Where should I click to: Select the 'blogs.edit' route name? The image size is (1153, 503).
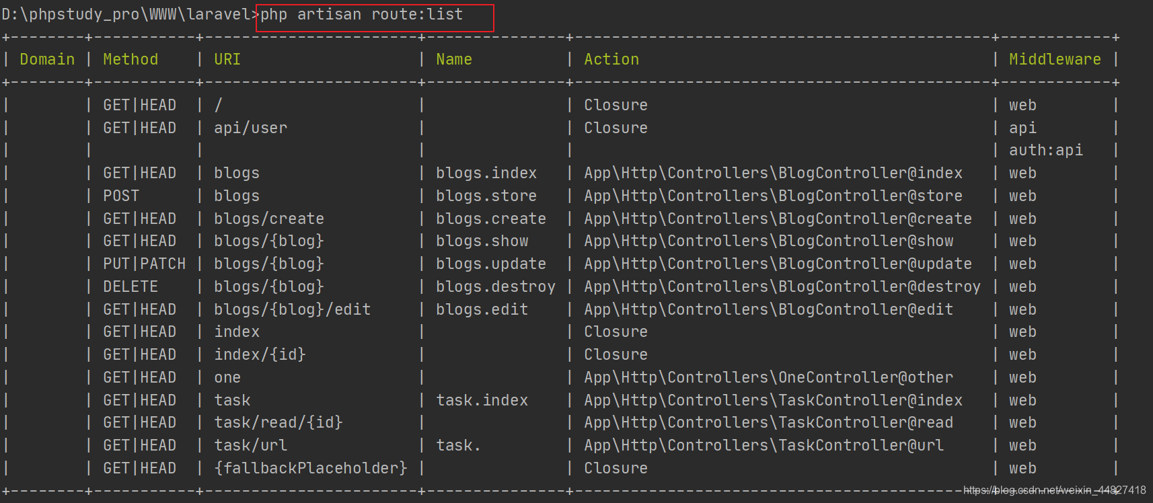(x=482, y=309)
